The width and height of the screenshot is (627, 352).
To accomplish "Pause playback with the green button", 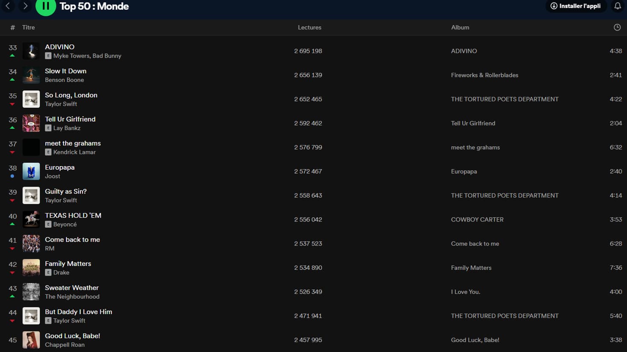I will (46, 6).
